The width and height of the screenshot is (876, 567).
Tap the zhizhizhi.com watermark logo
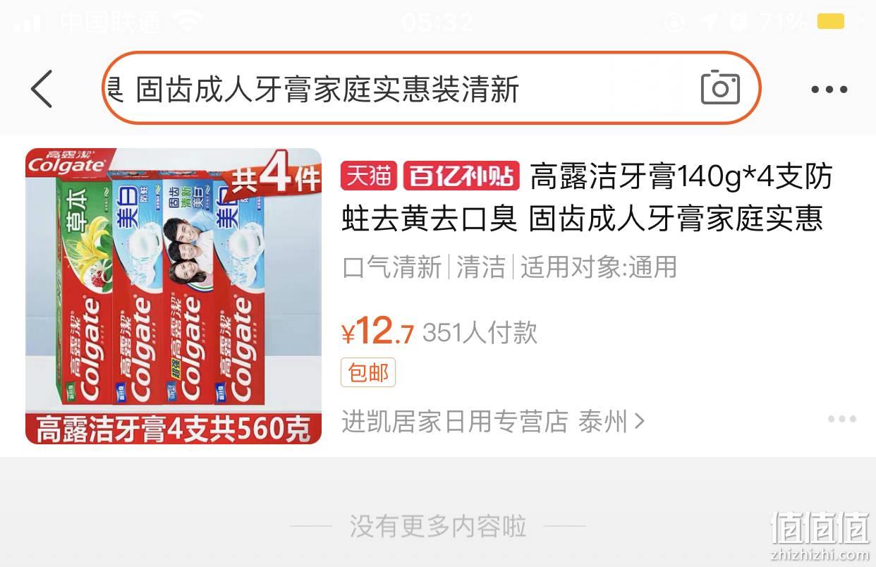click(x=820, y=535)
